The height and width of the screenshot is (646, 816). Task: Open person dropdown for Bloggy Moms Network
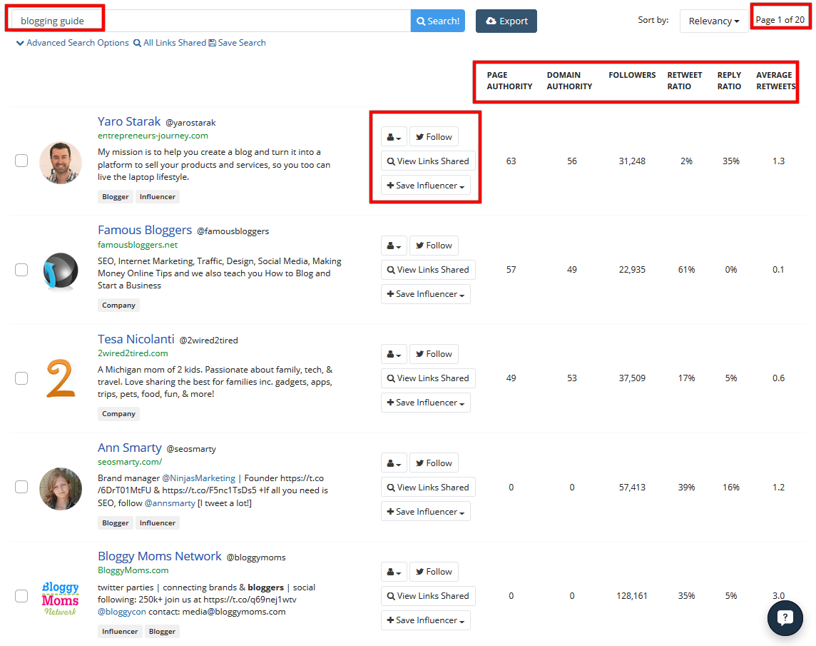click(x=394, y=572)
